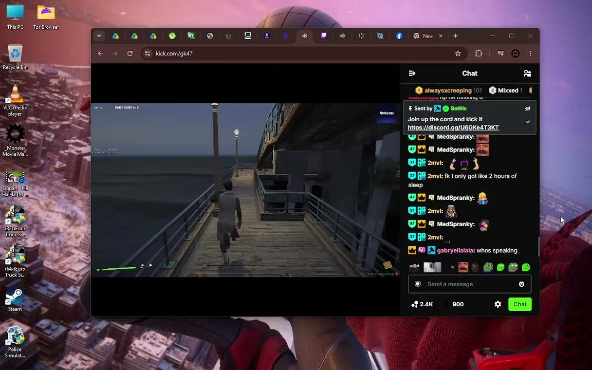Image resolution: width=592 pixels, height=370 pixels.
Task: Bookmark this page with the star
Action: 458,53
